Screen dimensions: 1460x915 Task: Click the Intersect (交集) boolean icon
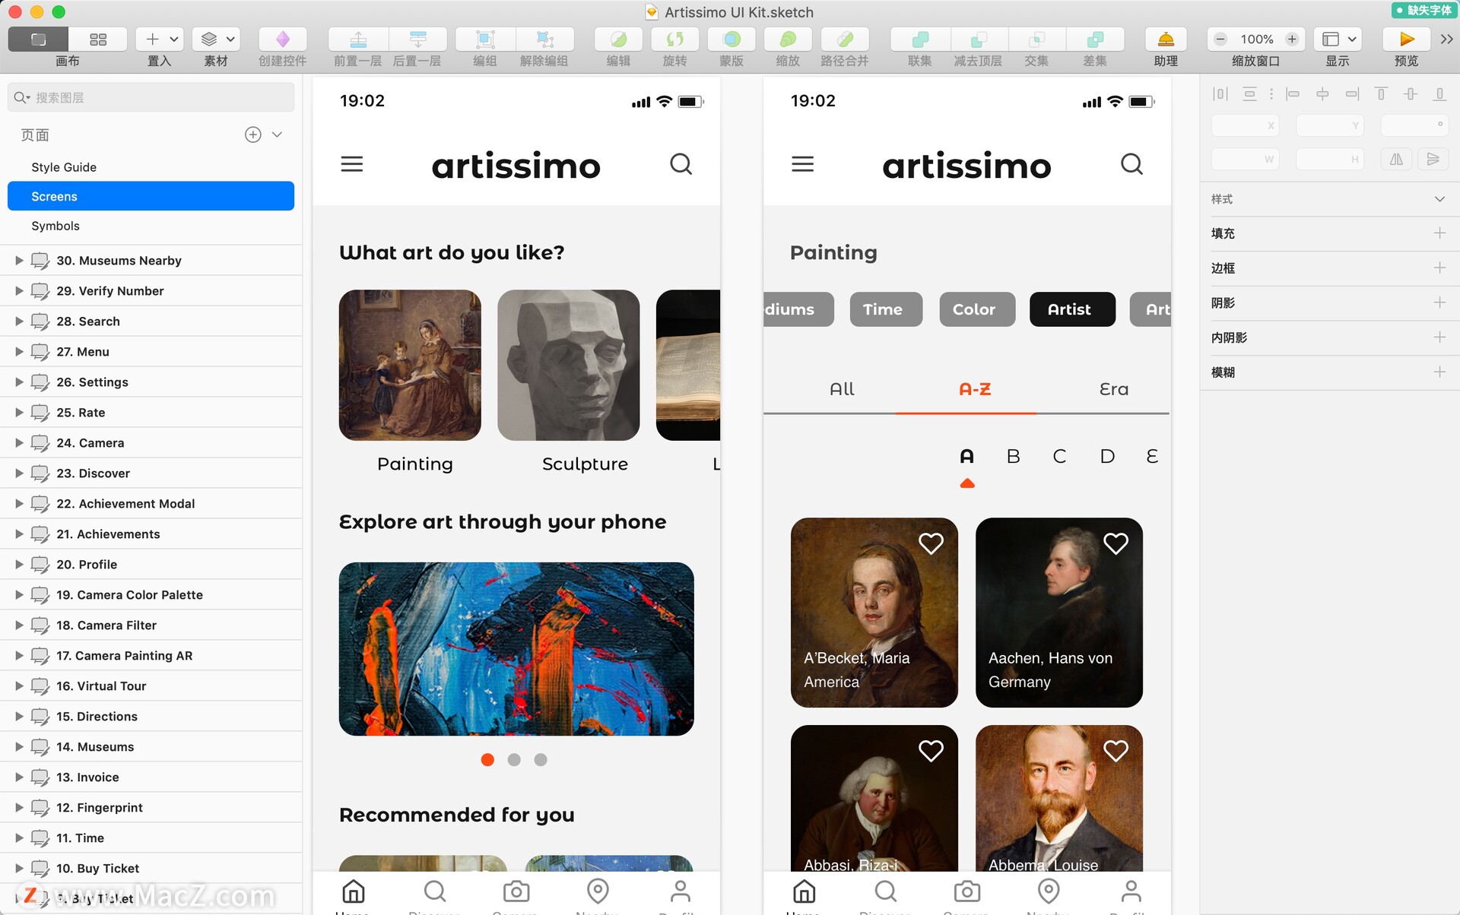[x=1037, y=39]
